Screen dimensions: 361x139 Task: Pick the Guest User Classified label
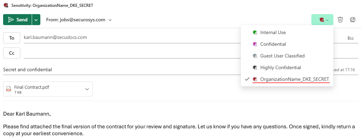tap(282, 56)
